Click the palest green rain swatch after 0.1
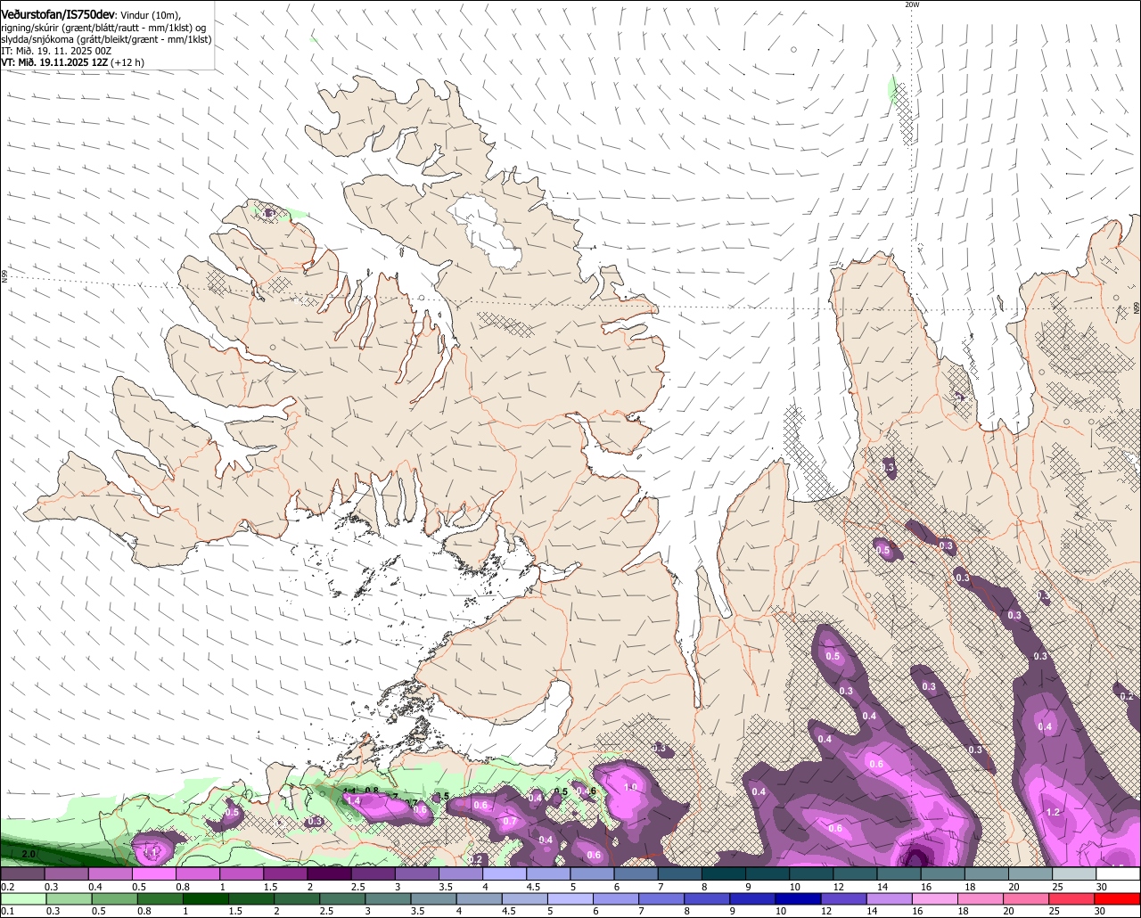Viewport: 1141px width, 918px height. (23, 899)
